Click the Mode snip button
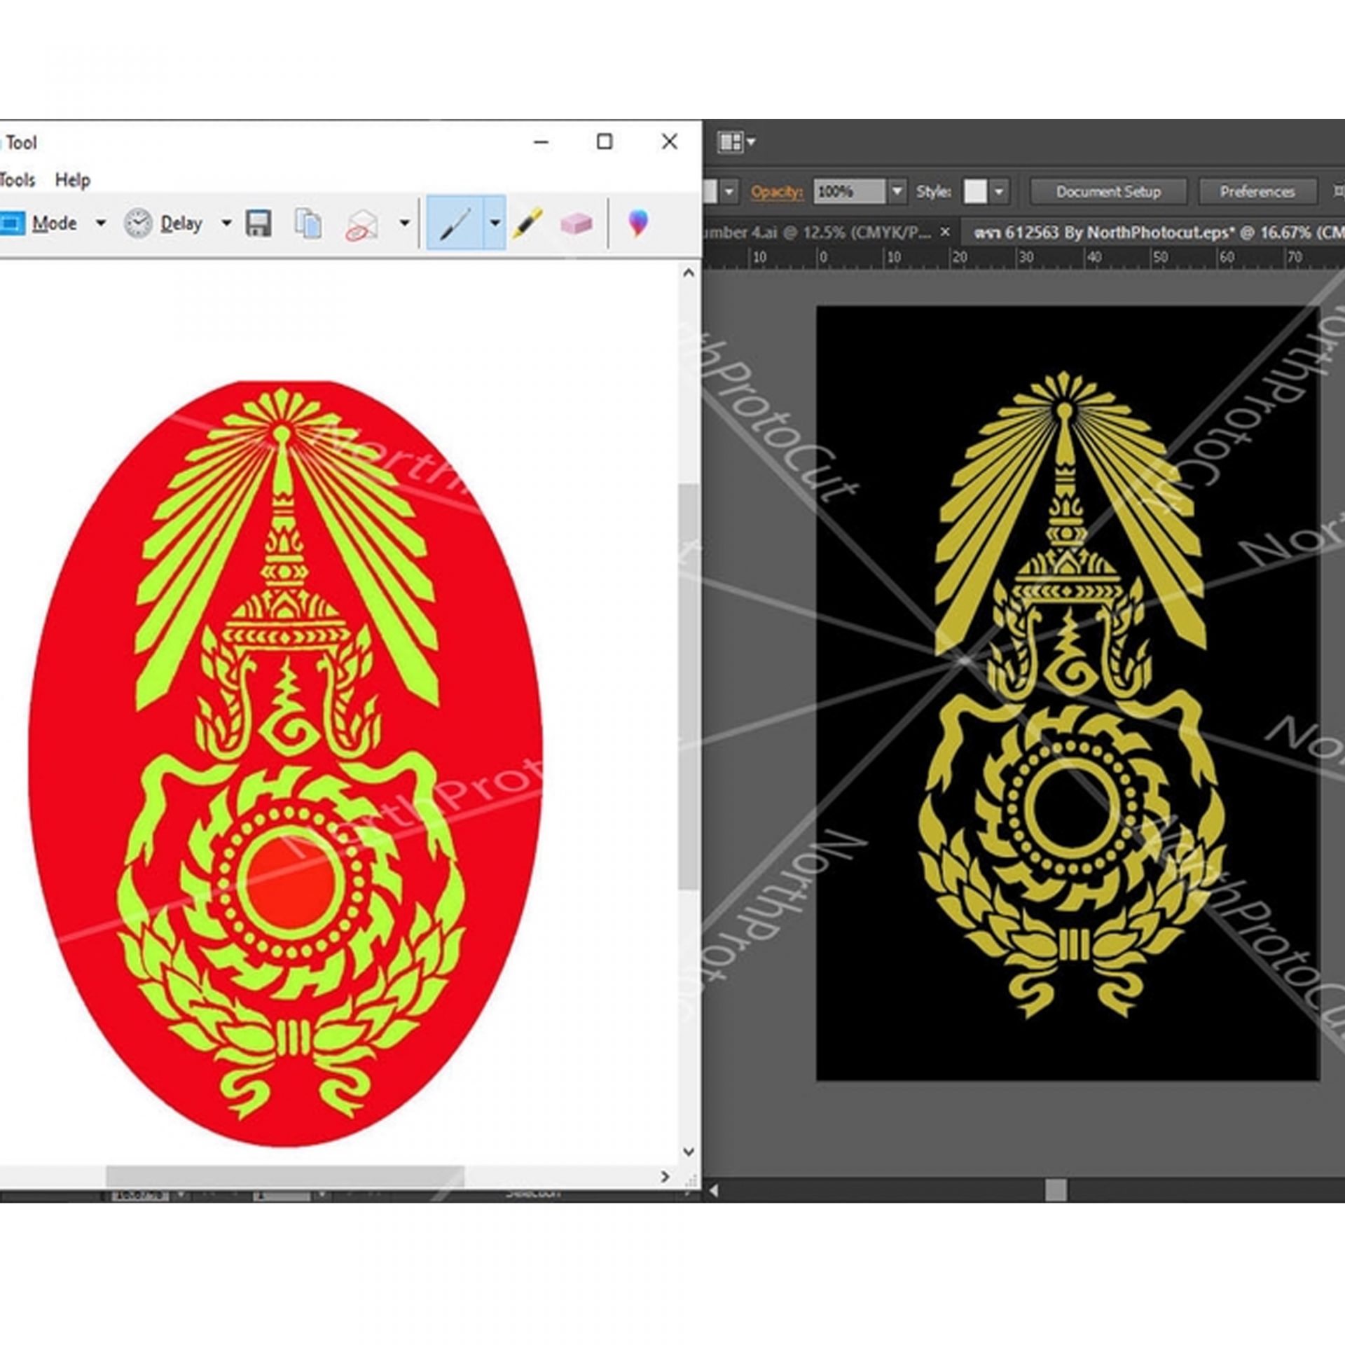This screenshot has width=1345, height=1345. pyautogui.click(x=39, y=223)
